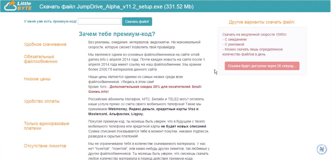331x160 pixels.
Task: Click the line '- С ожиданием'
Action: point(235,39)
